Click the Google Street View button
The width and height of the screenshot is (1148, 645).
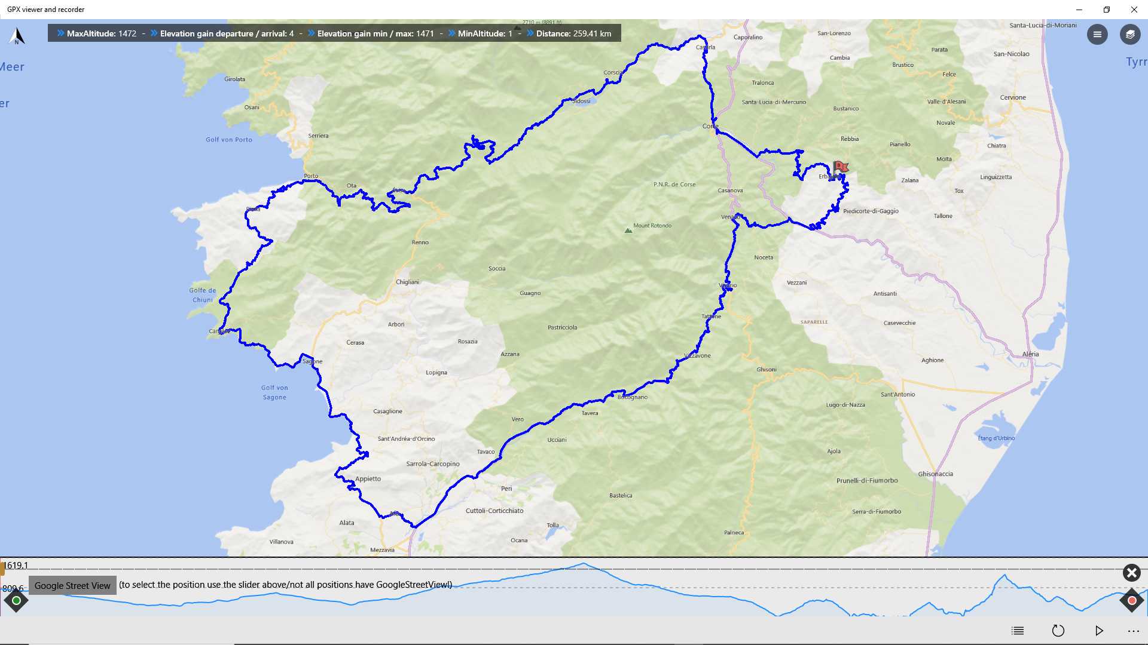point(72,585)
